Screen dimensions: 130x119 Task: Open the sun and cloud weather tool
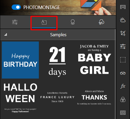pos(123,20)
